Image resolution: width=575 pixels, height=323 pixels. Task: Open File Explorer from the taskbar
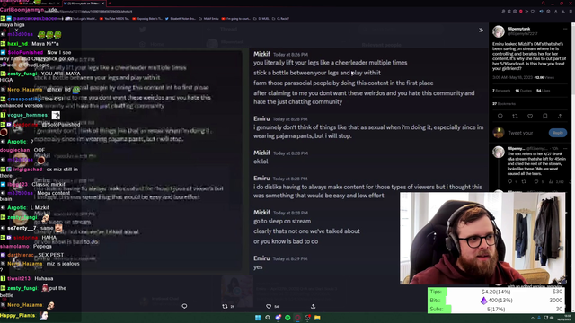[x=317, y=318]
